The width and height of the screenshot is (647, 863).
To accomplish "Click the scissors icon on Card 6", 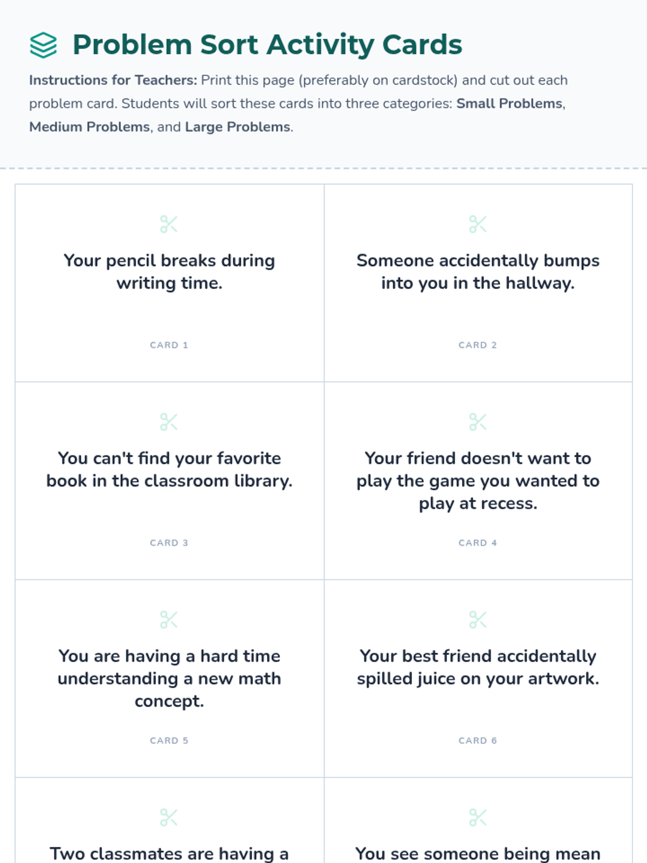I will (x=478, y=620).
